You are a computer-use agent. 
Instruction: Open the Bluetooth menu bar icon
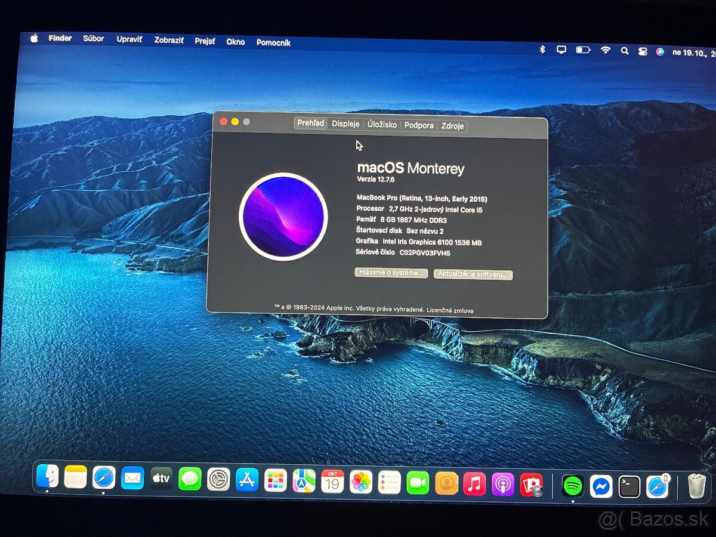click(542, 50)
